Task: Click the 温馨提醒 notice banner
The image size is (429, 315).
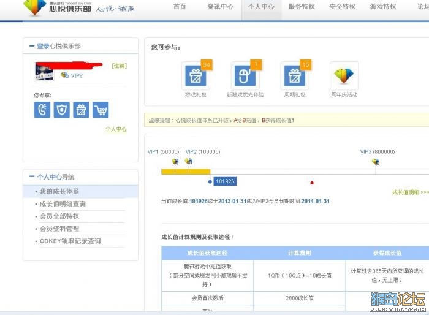Action: click(286, 120)
